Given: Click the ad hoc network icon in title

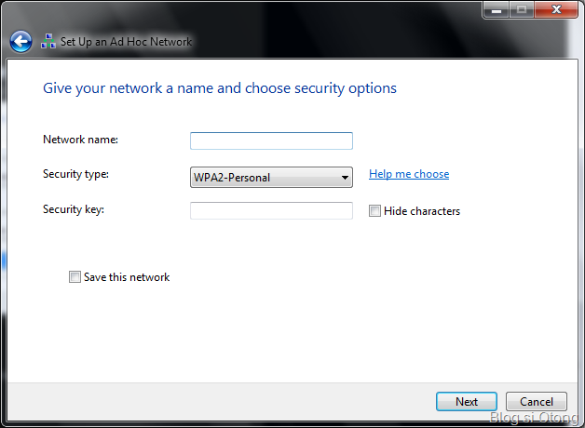Looking at the screenshot, I should point(48,41).
